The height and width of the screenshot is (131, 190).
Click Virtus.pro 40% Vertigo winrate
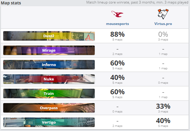[x=163, y=121]
